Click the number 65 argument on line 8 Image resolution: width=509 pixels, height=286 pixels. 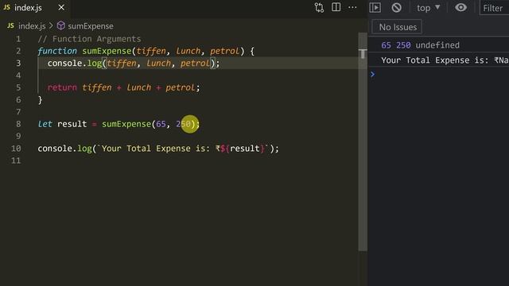pos(161,124)
